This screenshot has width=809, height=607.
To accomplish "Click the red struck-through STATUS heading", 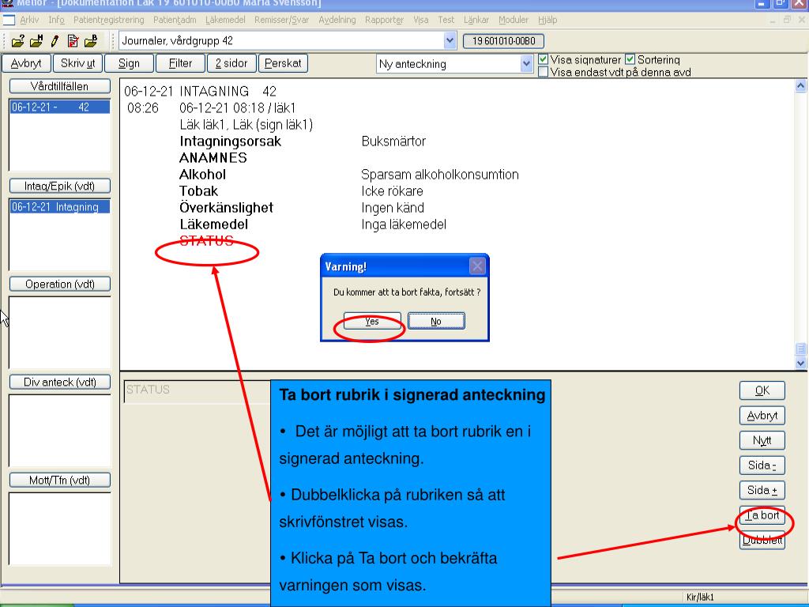I will click(206, 241).
